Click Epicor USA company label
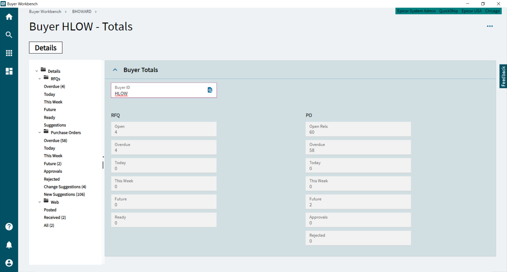The image size is (507, 272). click(x=471, y=11)
